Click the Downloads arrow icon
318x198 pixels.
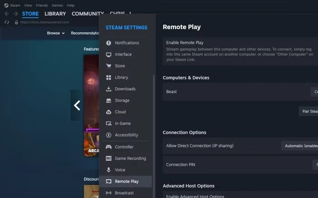tap(108, 89)
